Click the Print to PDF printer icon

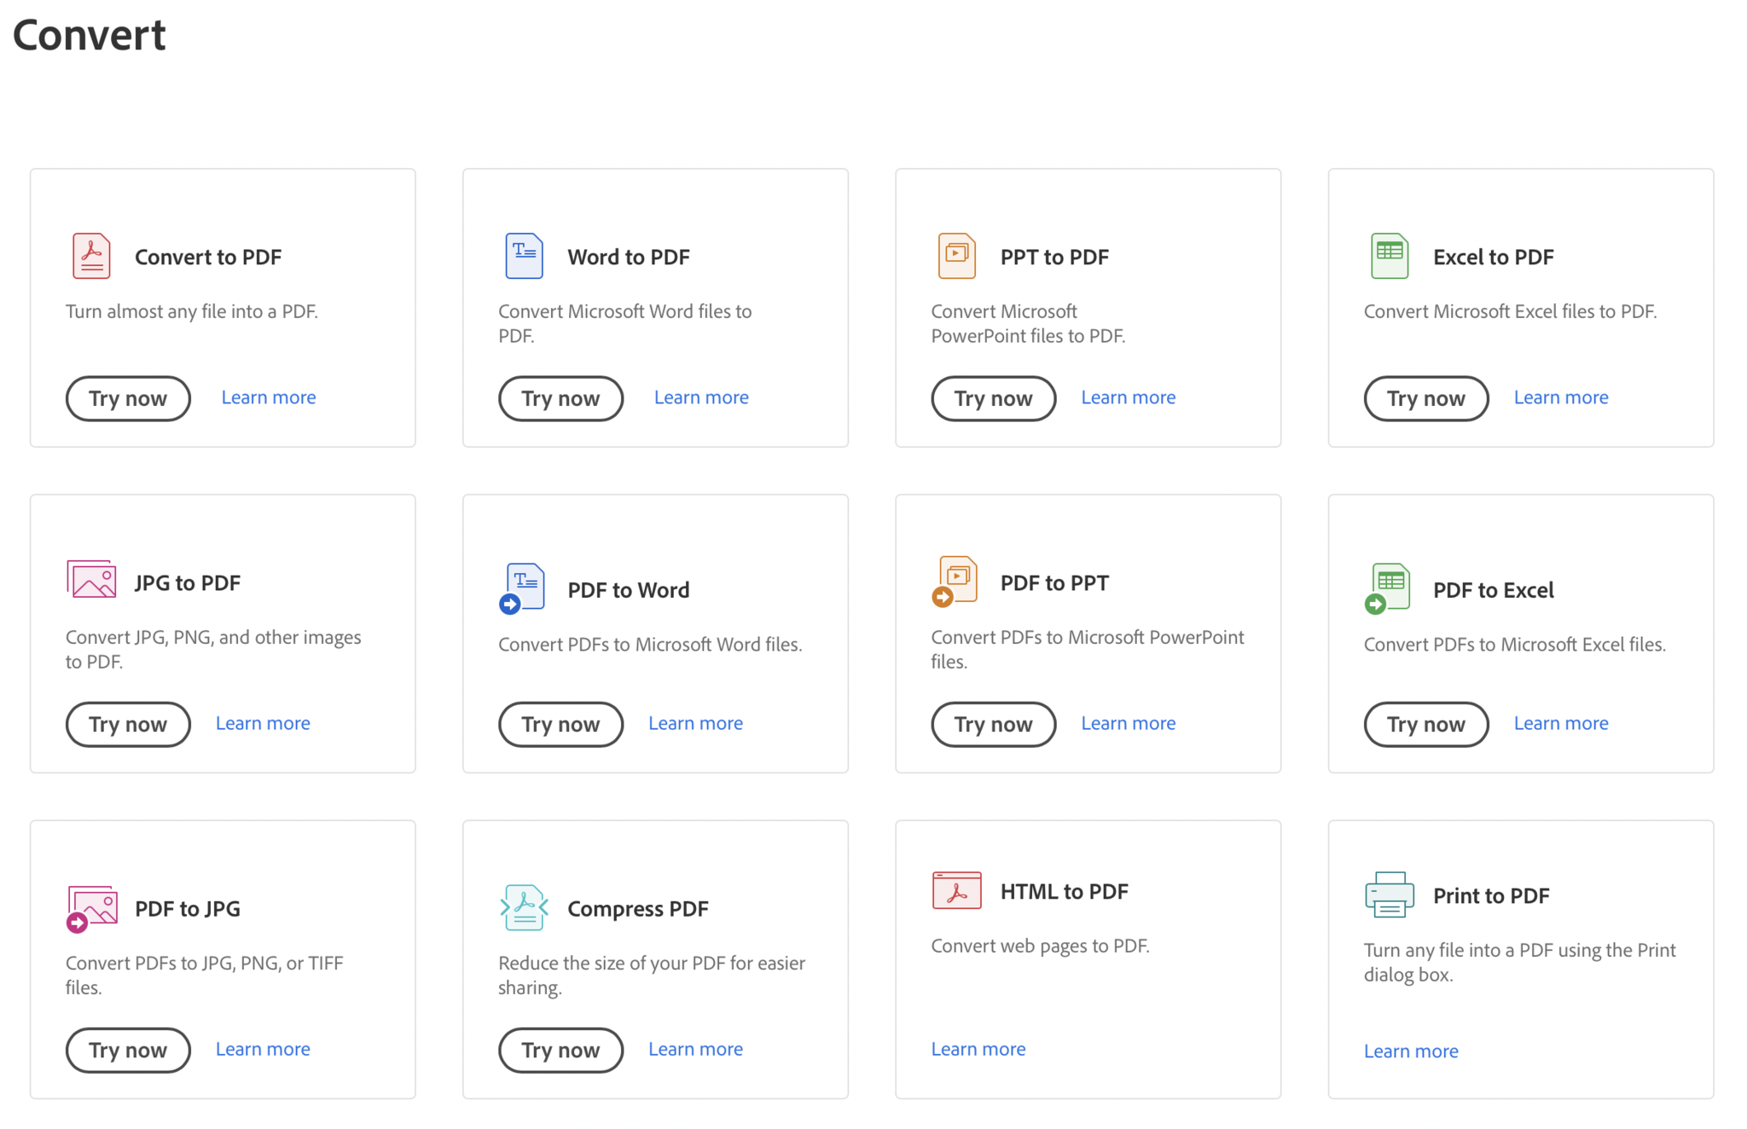tap(1389, 895)
